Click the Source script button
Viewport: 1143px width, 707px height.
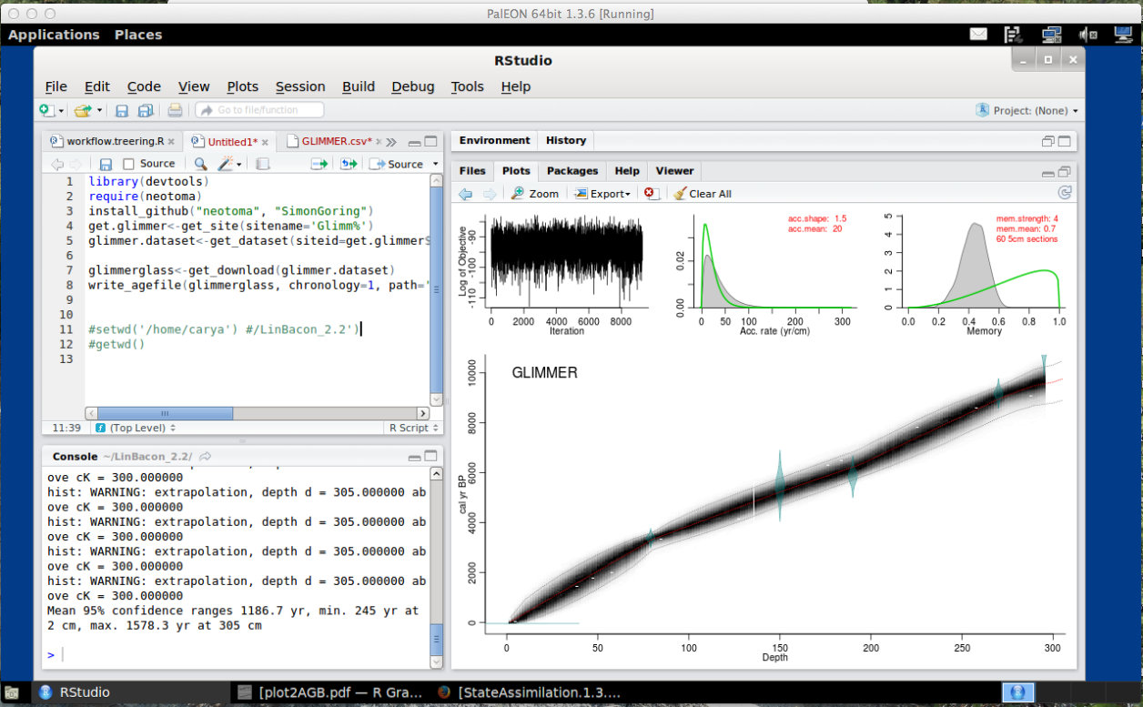click(x=397, y=164)
